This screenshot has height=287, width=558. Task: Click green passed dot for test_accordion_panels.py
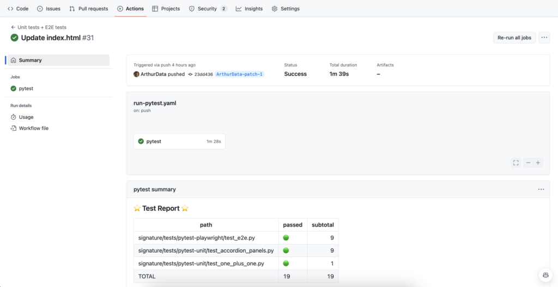[x=286, y=251]
